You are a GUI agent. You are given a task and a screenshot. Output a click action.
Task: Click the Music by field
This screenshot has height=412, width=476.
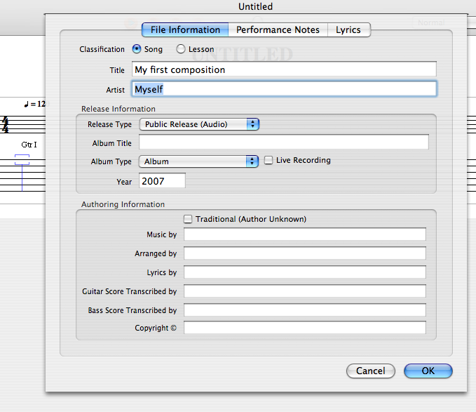point(304,234)
